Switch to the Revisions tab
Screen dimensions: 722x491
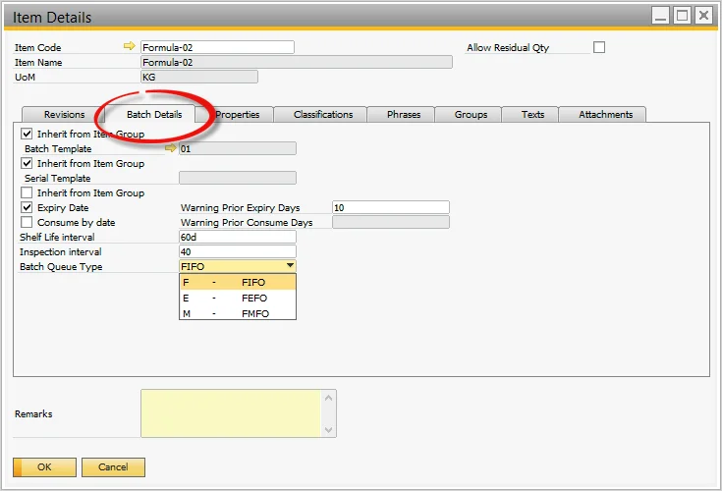tap(64, 115)
